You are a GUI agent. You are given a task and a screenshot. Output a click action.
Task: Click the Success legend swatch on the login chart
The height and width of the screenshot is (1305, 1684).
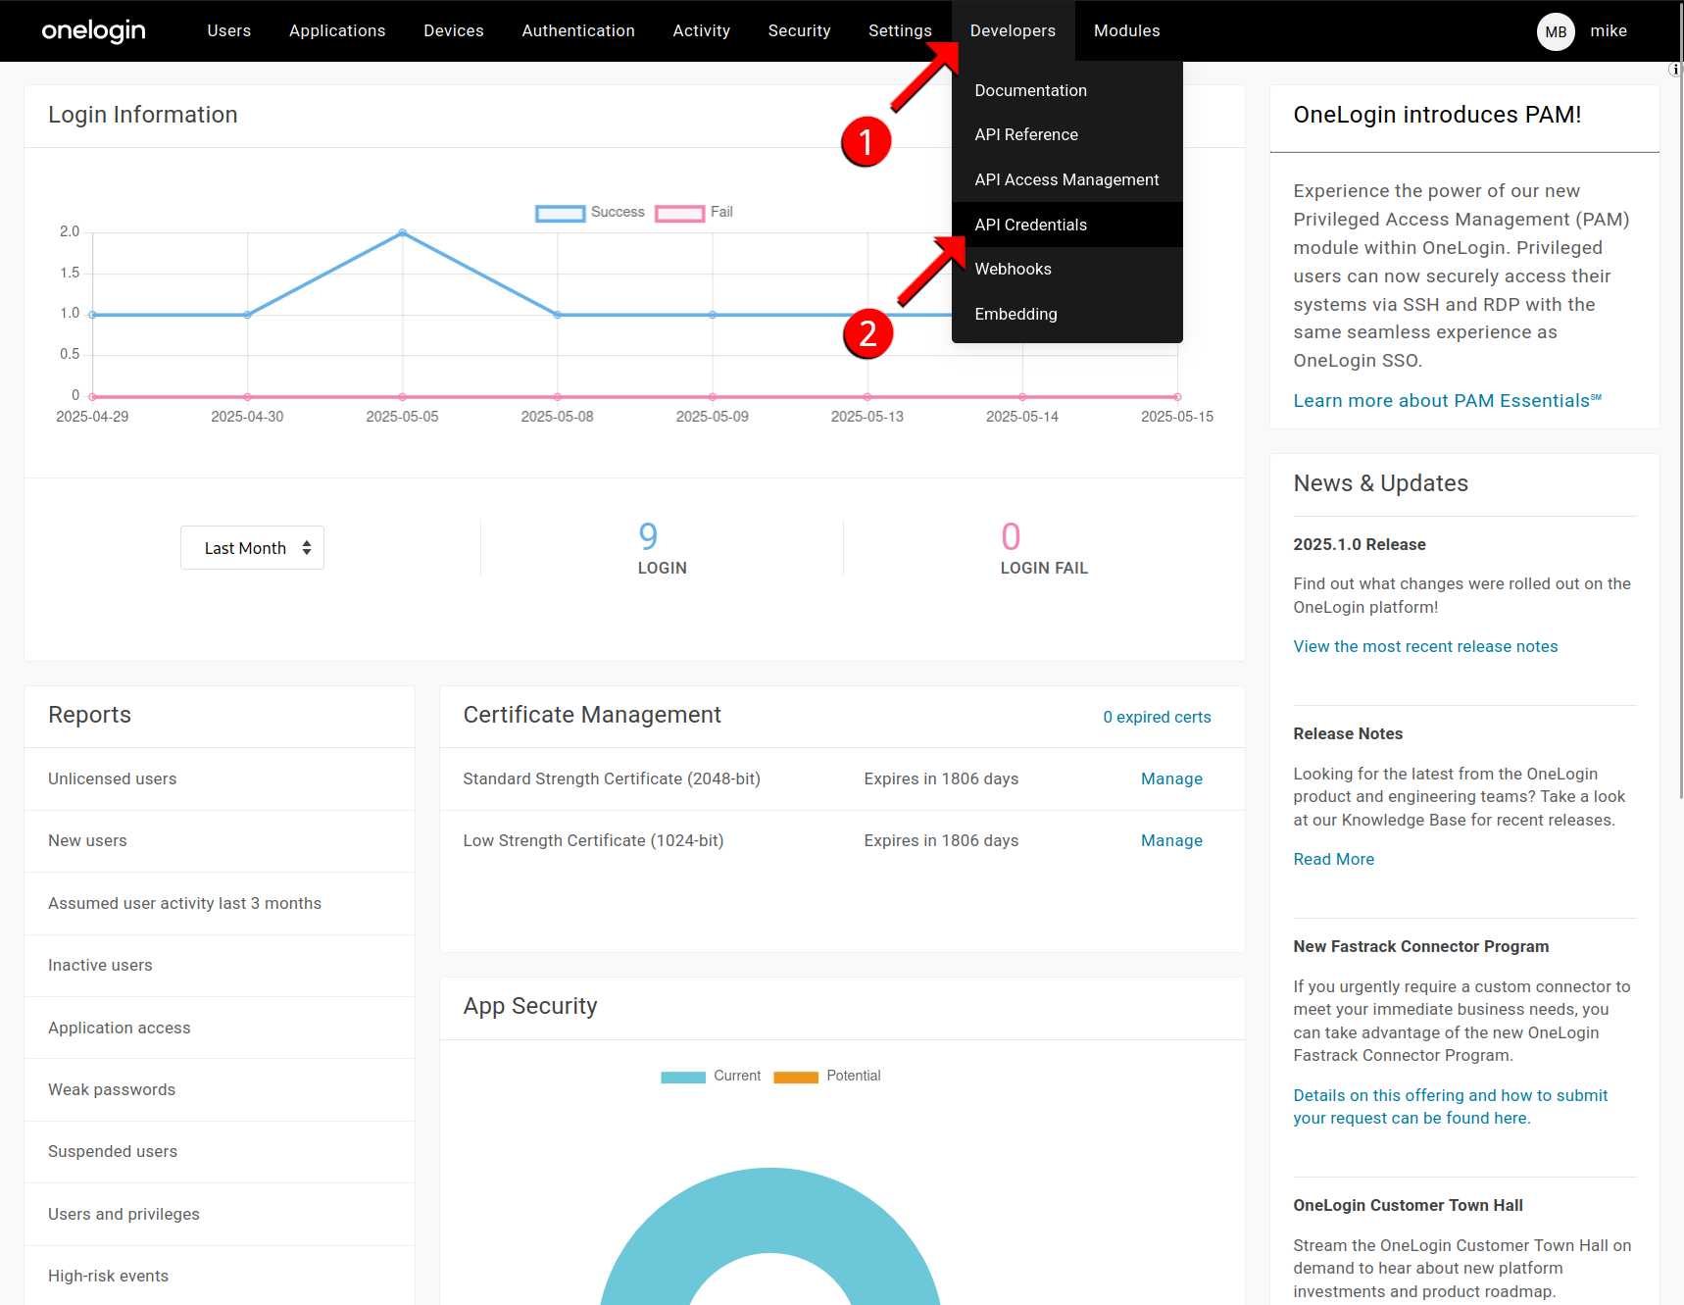coord(560,213)
